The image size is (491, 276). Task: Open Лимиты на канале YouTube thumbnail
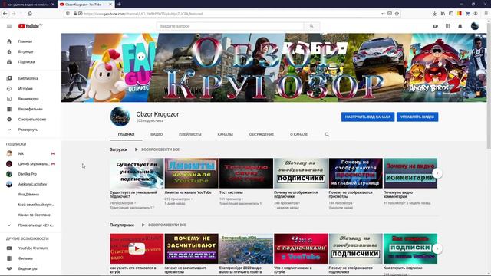pos(191,173)
